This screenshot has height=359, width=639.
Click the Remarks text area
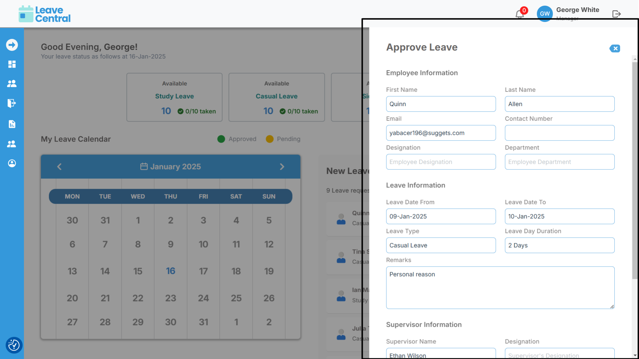click(500, 288)
